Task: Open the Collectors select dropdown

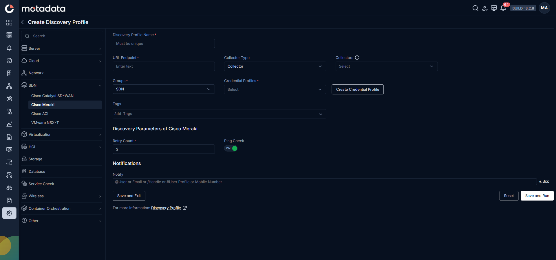Action: click(387, 66)
